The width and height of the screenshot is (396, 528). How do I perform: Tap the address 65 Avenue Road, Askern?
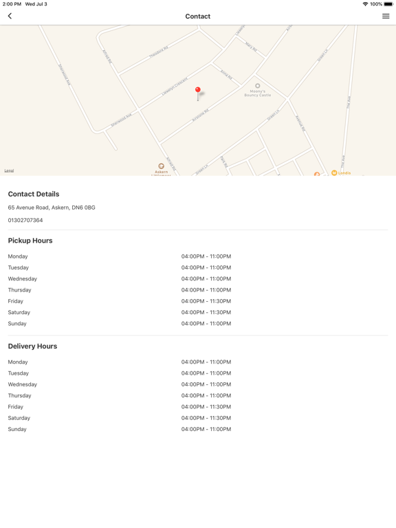click(52, 208)
